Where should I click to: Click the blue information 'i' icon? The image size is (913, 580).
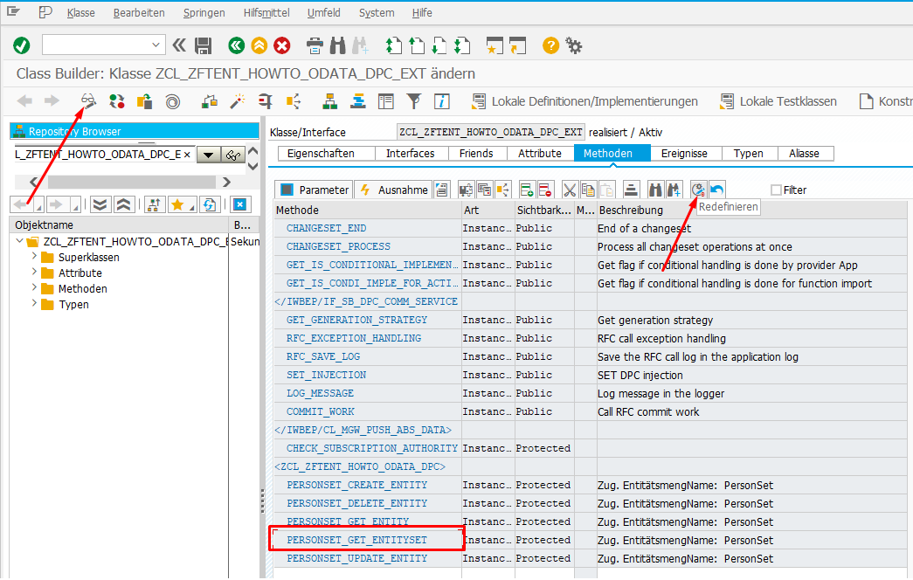coord(442,101)
